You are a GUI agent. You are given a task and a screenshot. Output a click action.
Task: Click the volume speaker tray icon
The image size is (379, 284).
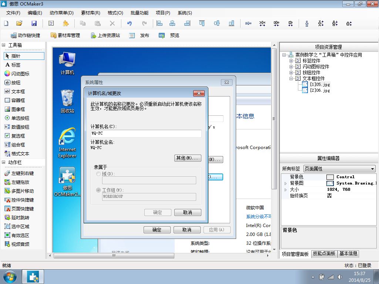point(340,277)
